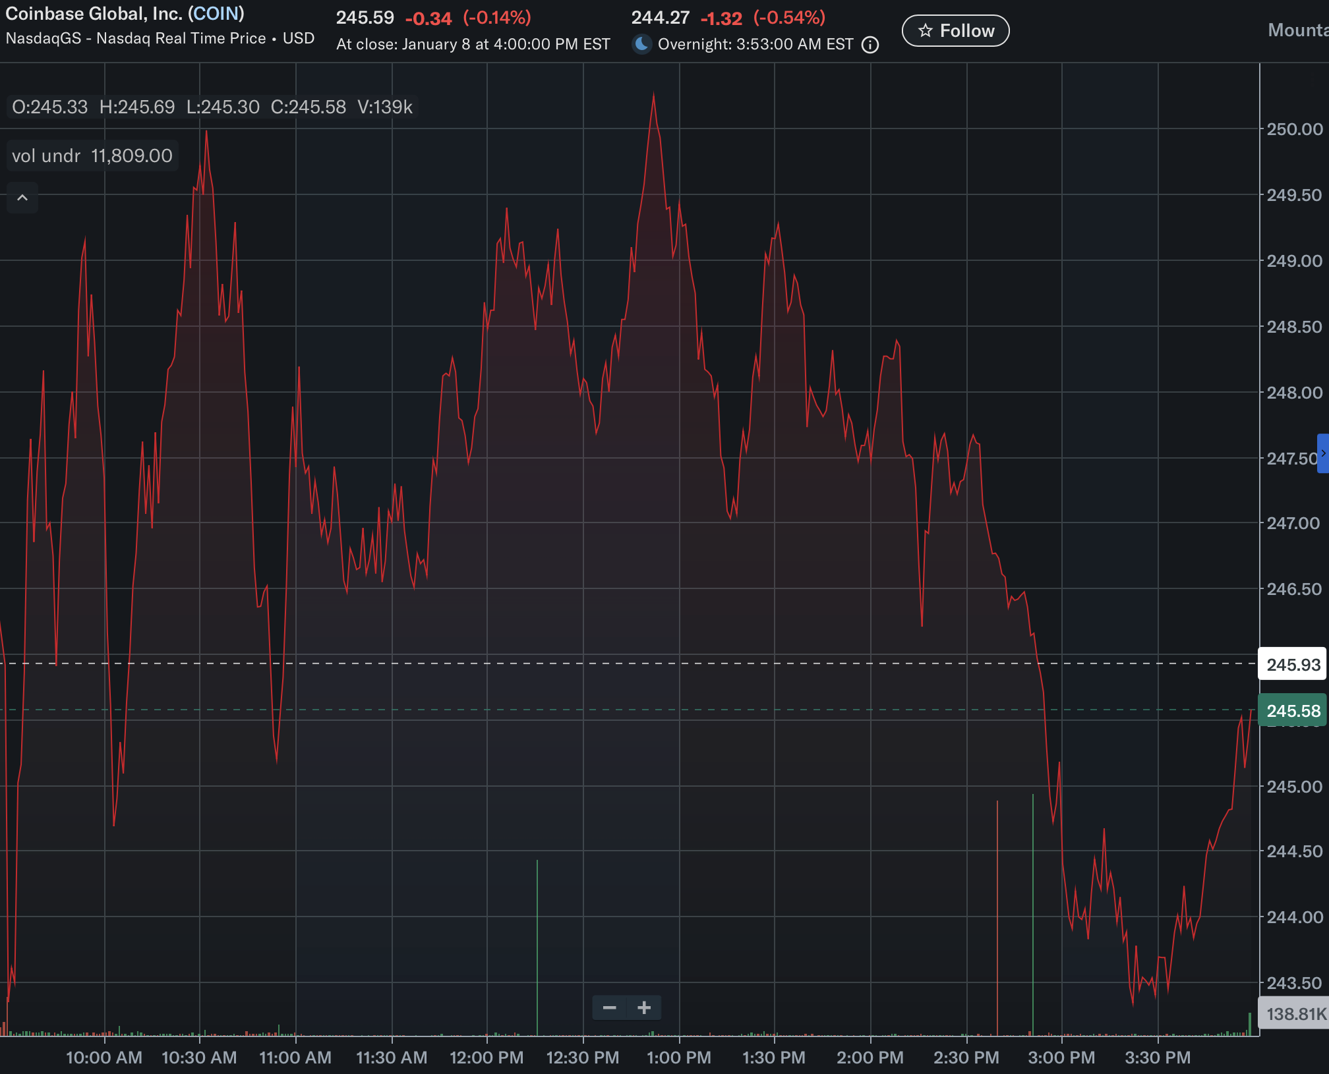1329x1074 pixels.
Task: Click the overnight info circle icon
Action: point(870,45)
